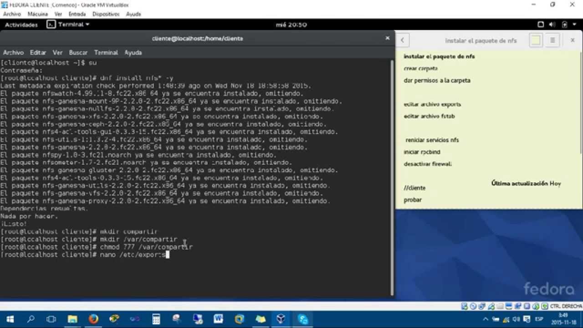Open the terminal's Terminal menu
583x328 pixels.
106,52
